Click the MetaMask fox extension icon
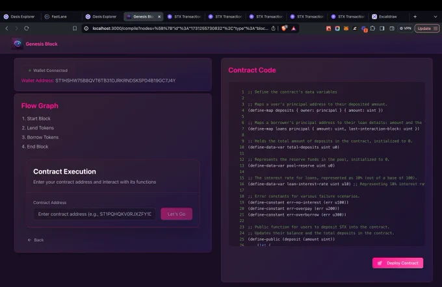 point(346,28)
